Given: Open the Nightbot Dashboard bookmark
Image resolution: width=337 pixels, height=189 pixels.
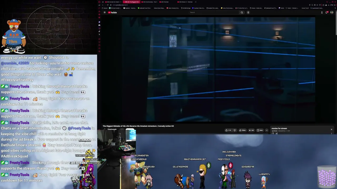Looking at the screenshot, I should 130,8.
